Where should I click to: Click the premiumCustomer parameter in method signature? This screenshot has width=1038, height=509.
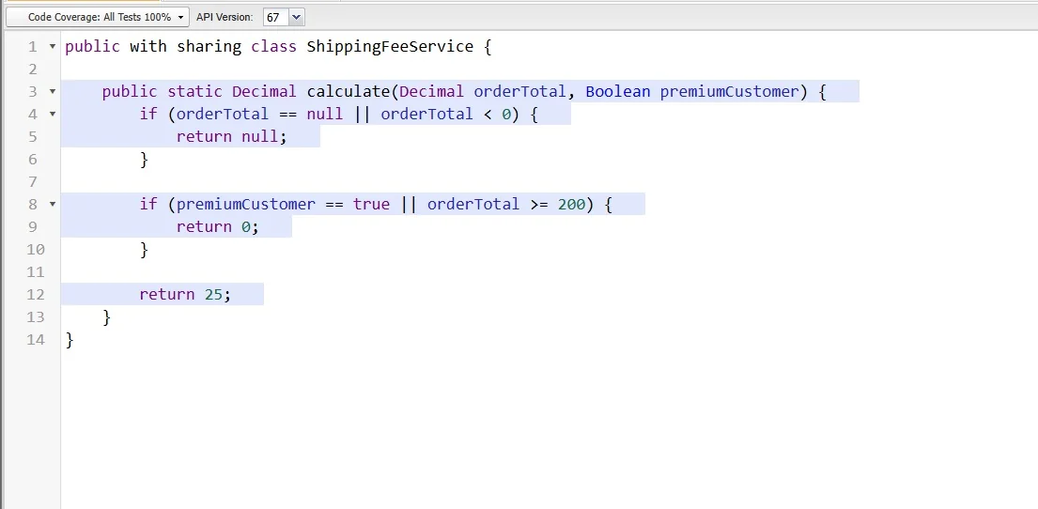[x=730, y=92]
